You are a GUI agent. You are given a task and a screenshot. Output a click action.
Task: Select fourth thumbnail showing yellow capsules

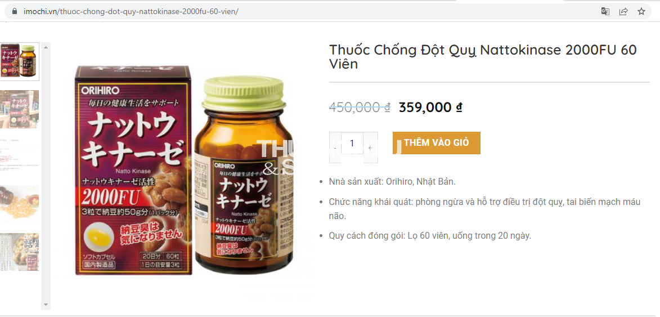[x=19, y=204]
